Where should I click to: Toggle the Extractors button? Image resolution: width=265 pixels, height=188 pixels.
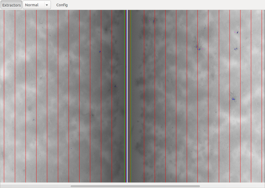tap(11, 5)
